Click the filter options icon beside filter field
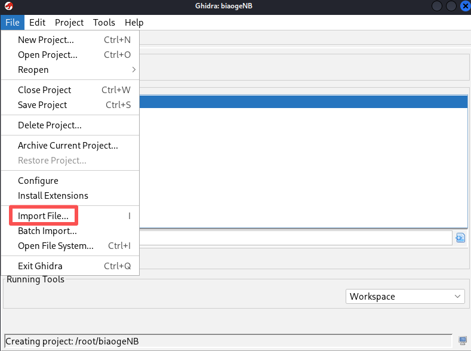471x351 pixels. [460, 238]
